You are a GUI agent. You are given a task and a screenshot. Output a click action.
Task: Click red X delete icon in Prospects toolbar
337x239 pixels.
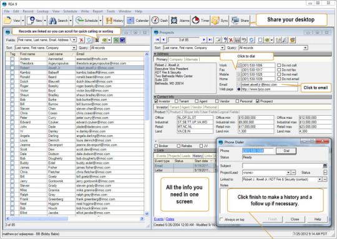click(x=231, y=39)
